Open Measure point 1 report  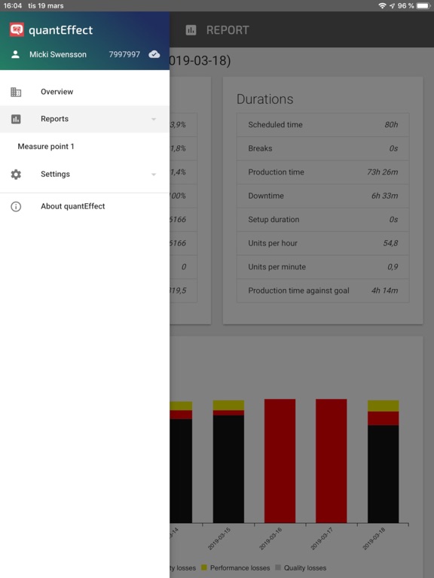(85, 147)
